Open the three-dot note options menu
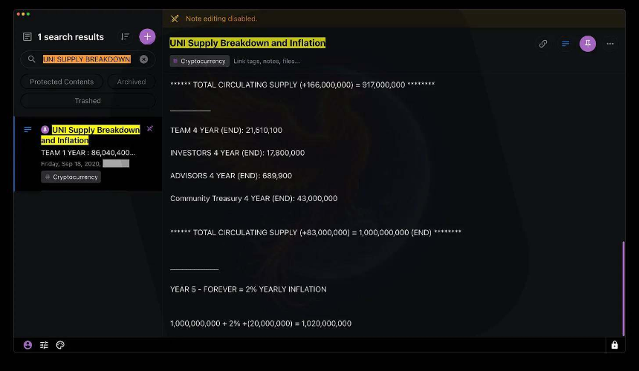Viewport: 639px width, 371px height. [x=610, y=44]
